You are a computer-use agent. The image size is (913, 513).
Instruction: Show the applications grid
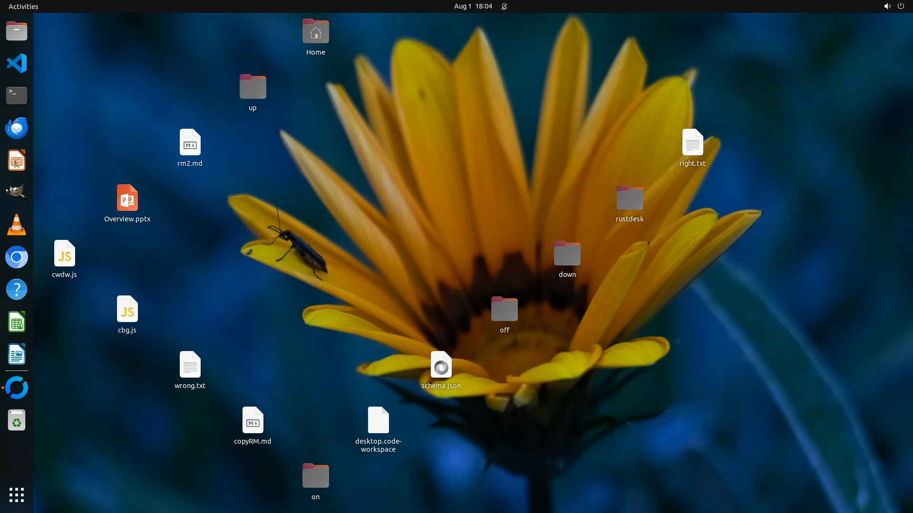(x=17, y=494)
